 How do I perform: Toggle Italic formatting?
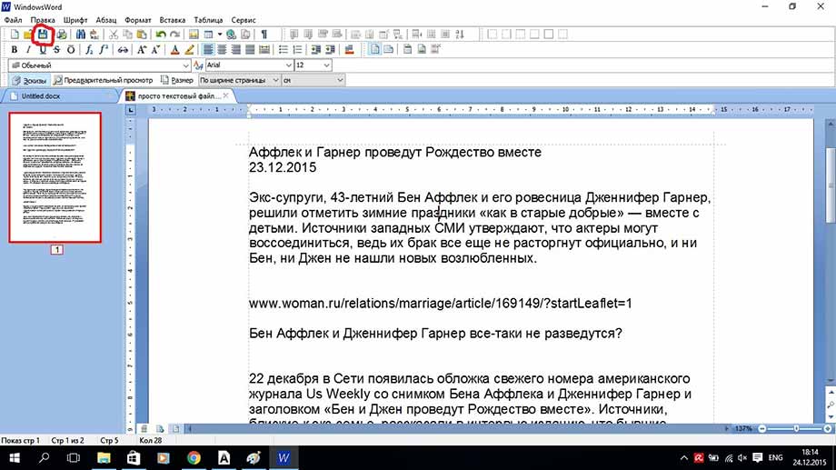[28, 50]
